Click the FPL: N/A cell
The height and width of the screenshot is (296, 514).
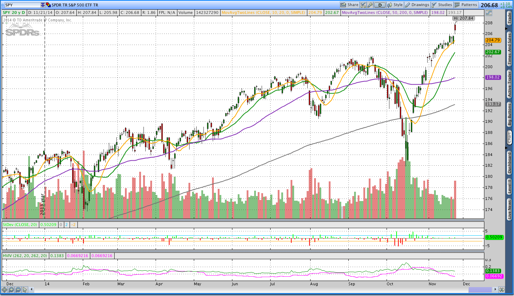coord(167,12)
